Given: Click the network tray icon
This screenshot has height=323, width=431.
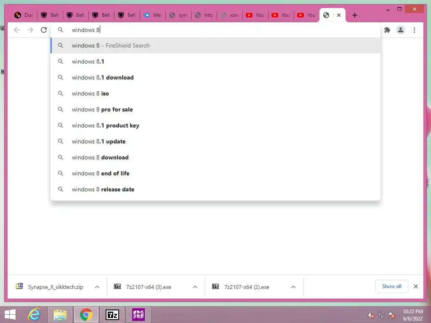Looking at the screenshot, I should (381, 315).
